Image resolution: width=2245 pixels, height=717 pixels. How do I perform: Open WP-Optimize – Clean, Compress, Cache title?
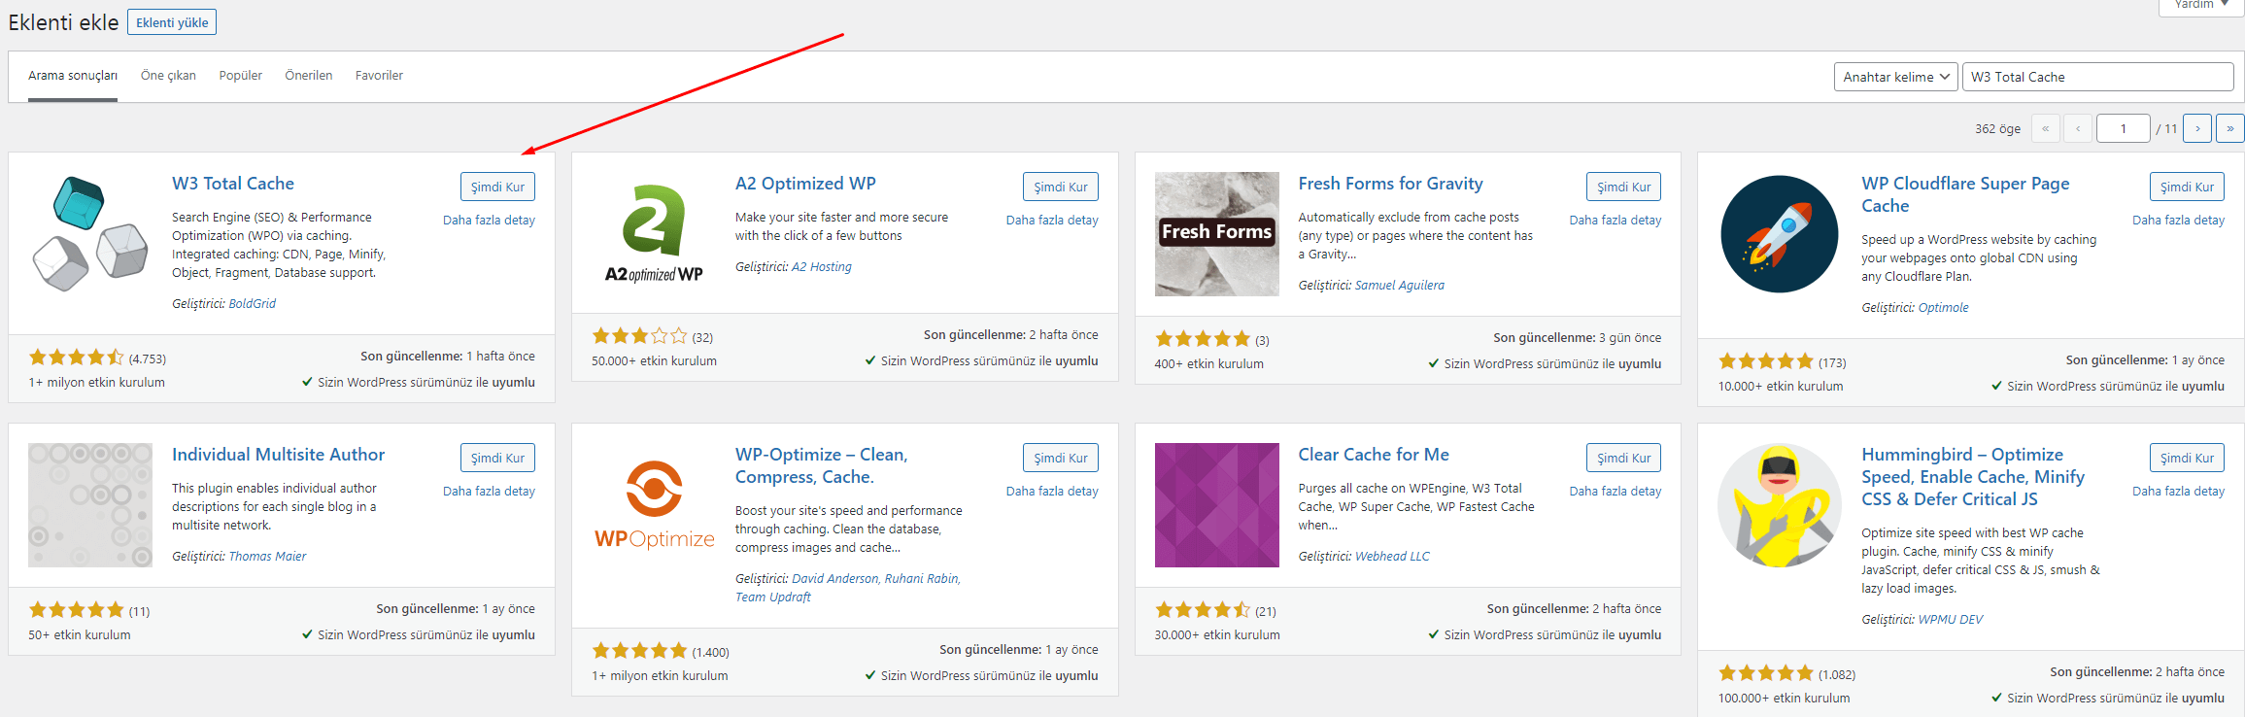point(821,465)
